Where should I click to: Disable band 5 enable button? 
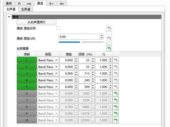pyautogui.click(x=27, y=87)
